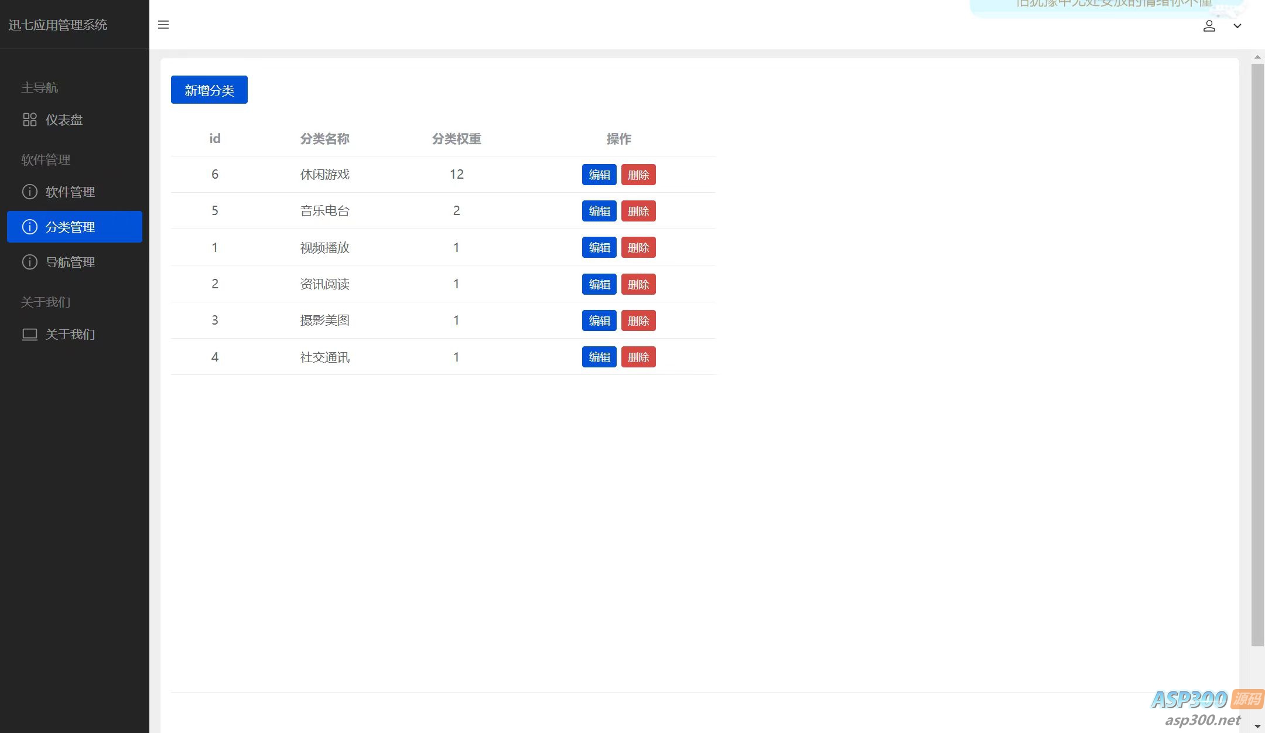Edit the 音乐电台 category
Image resolution: width=1265 pixels, height=733 pixels.
click(x=599, y=211)
